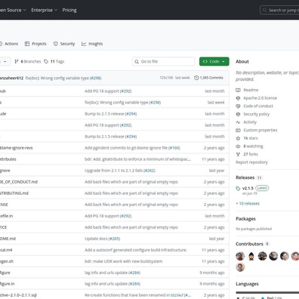Open 'bdr: make UDR work with new buildsystem' commit
This screenshot has width=299, height=299.
tap(124, 261)
